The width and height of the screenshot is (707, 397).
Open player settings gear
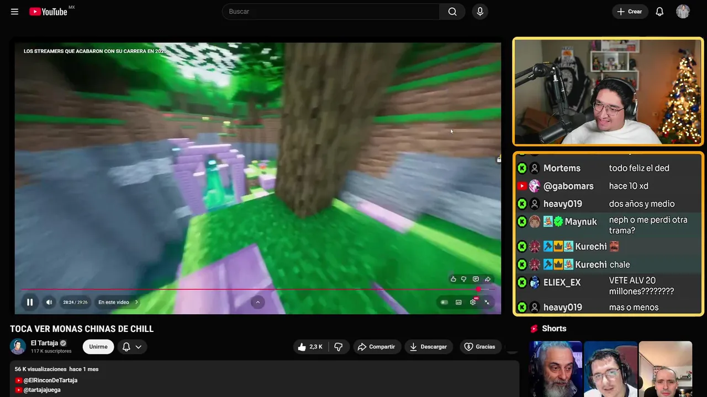(473, 302)
